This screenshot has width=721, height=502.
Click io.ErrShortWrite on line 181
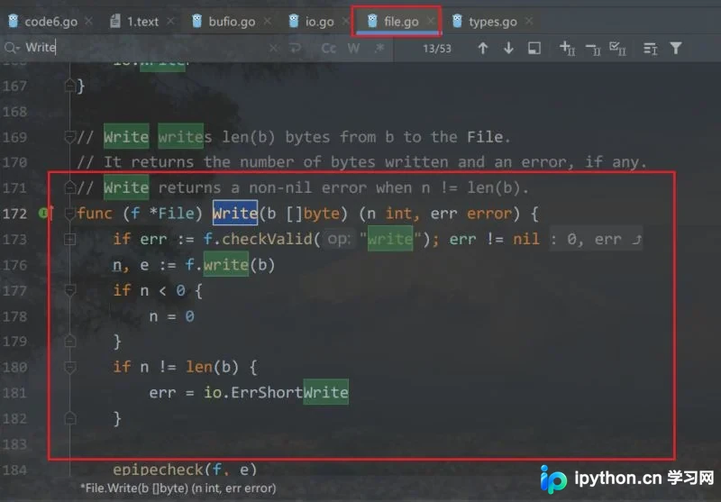276,393
